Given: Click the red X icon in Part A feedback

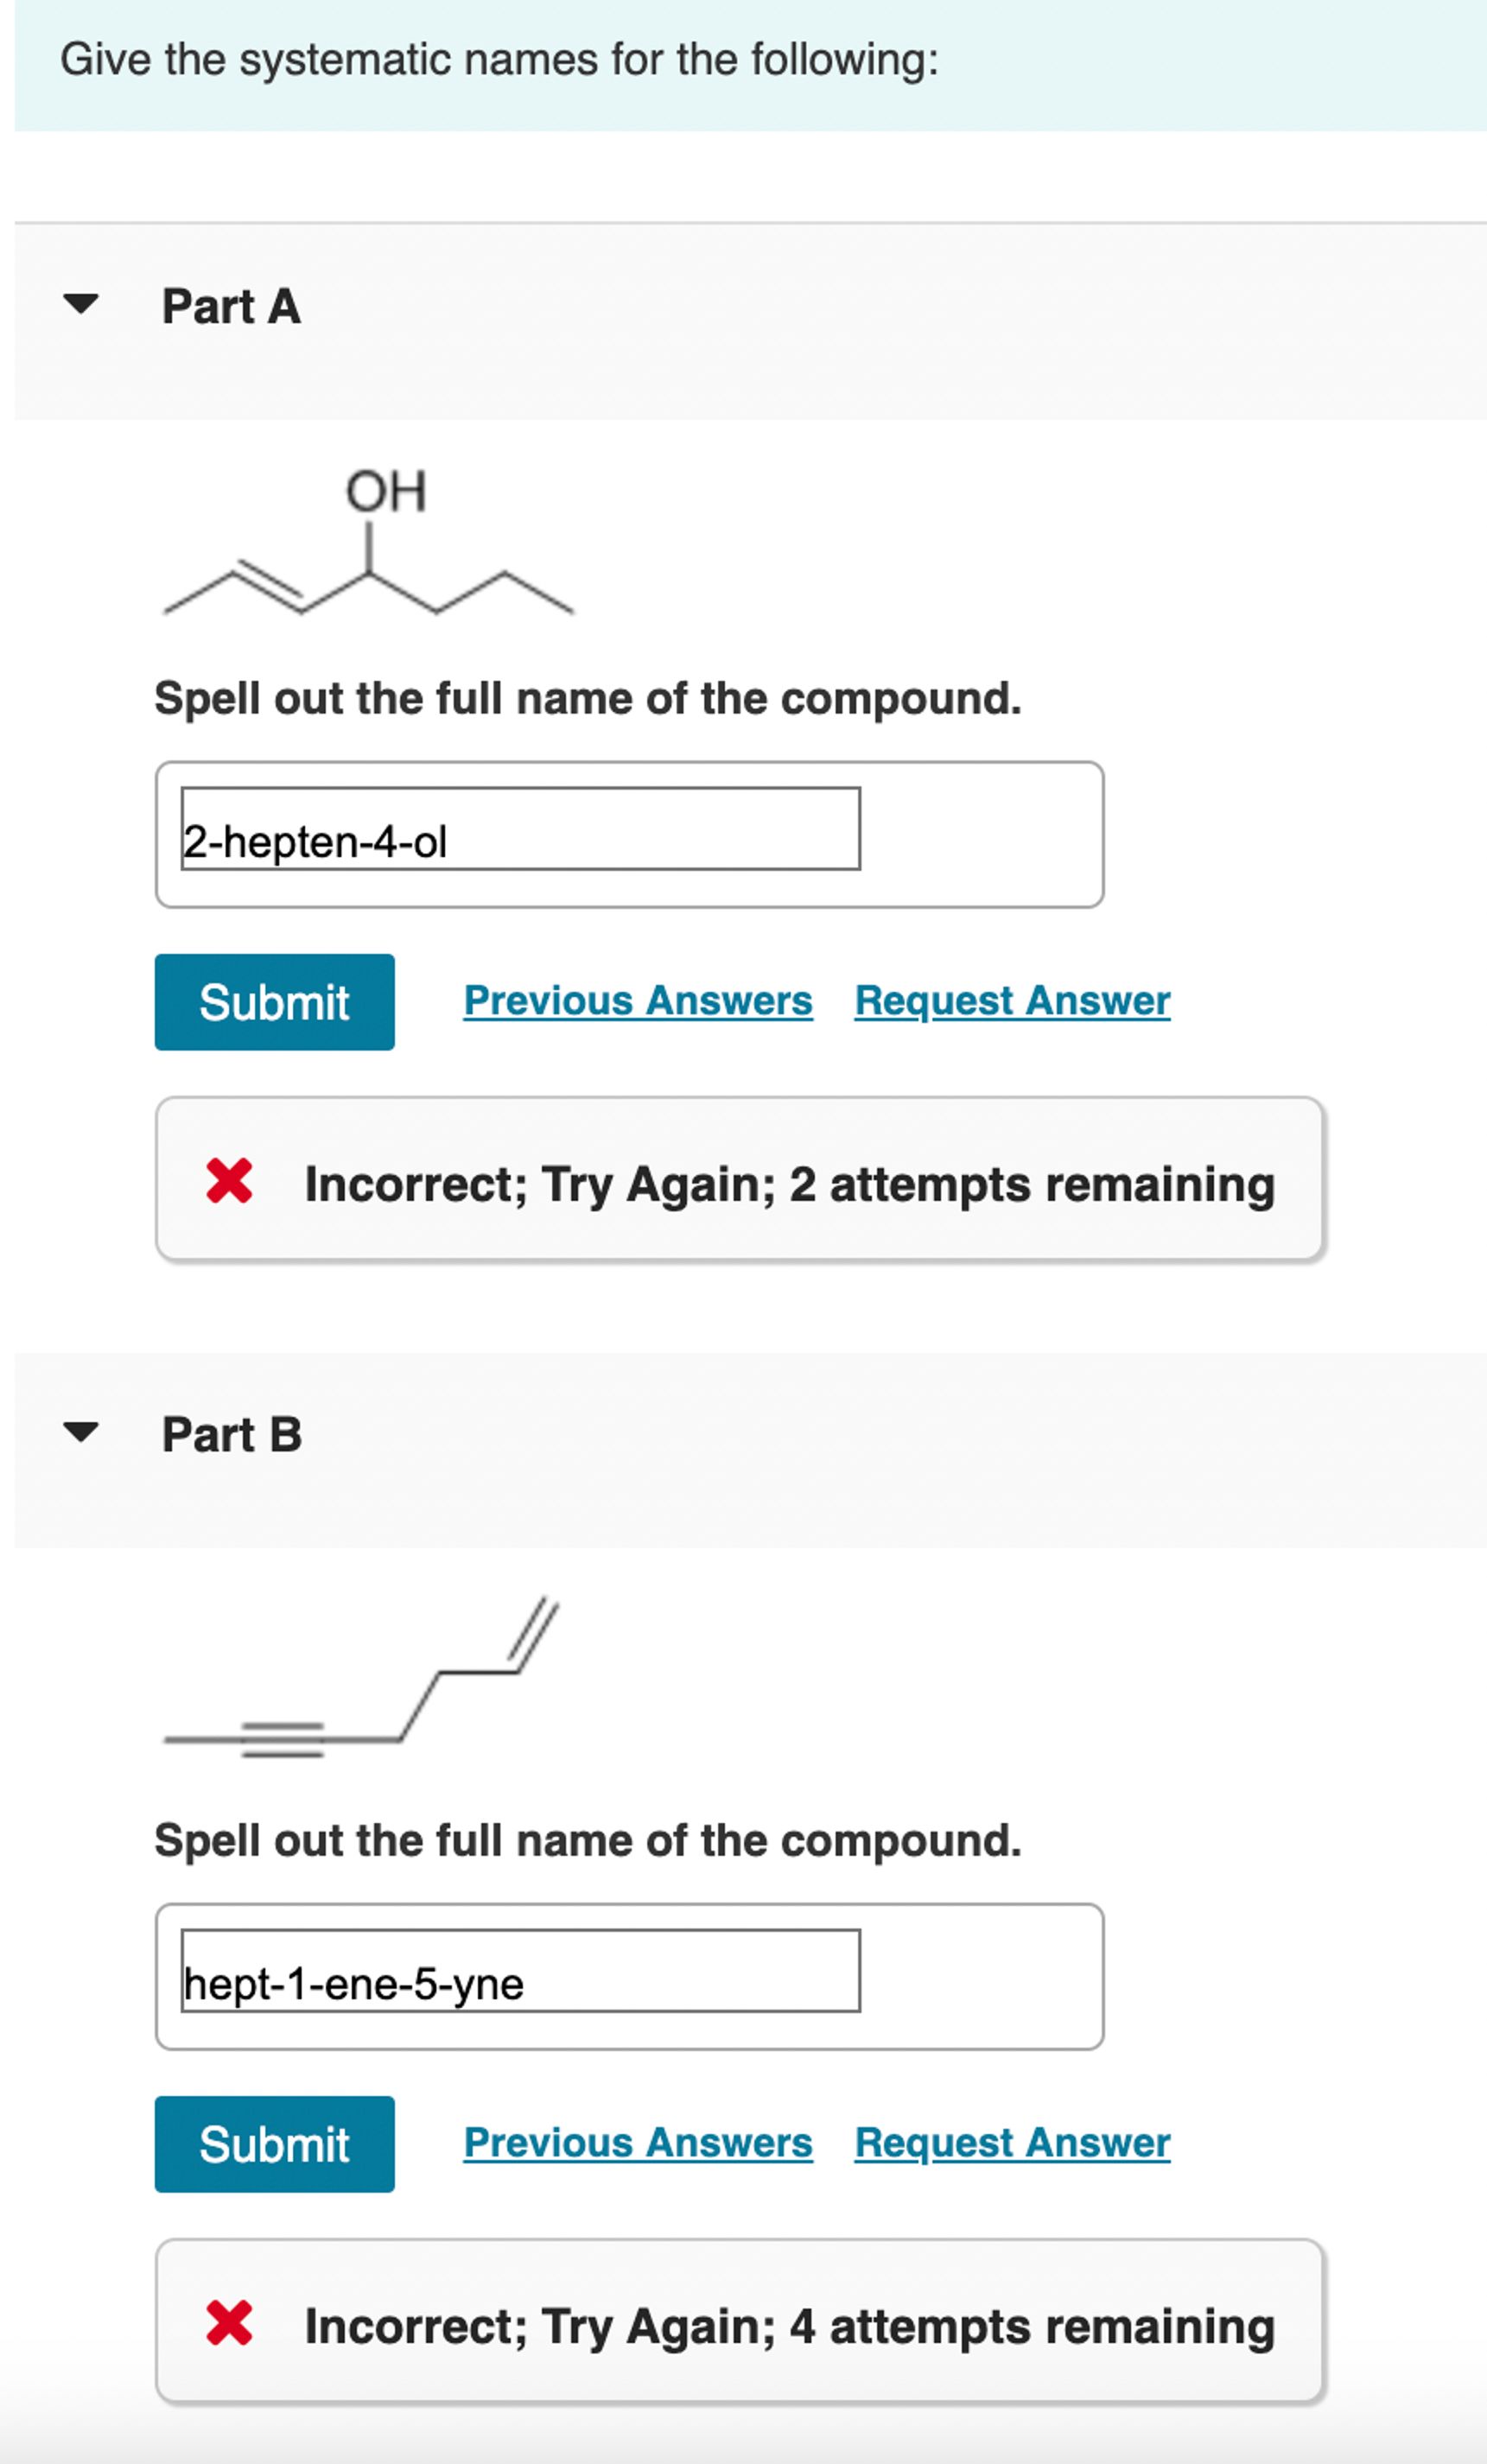Looking at the screenshot, I should click(232, 1183).
